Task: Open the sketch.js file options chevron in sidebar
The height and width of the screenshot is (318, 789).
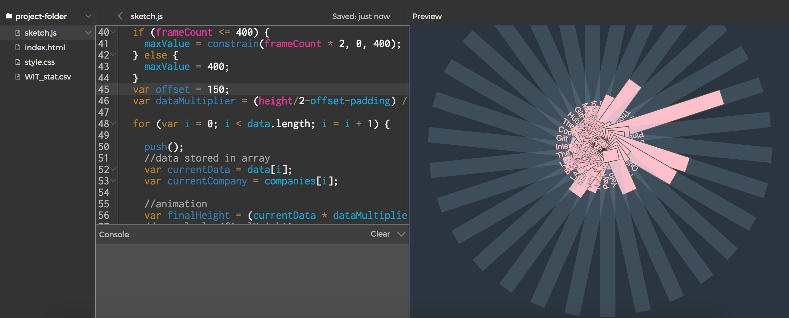Action: [88, 33]
